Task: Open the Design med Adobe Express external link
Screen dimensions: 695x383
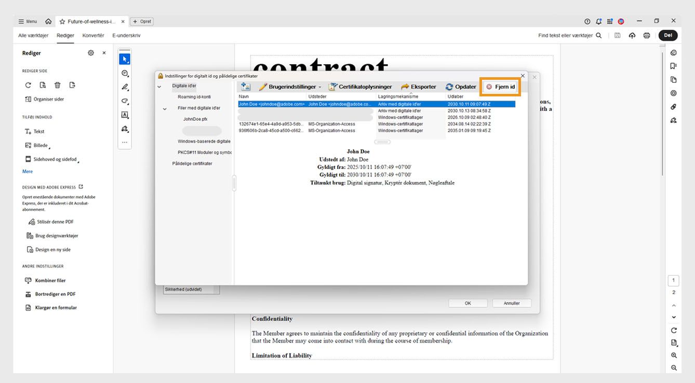Action: coord(81,187)
